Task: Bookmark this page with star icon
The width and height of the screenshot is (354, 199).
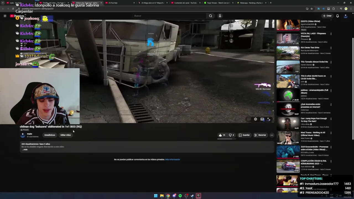Action: point(312,9)
